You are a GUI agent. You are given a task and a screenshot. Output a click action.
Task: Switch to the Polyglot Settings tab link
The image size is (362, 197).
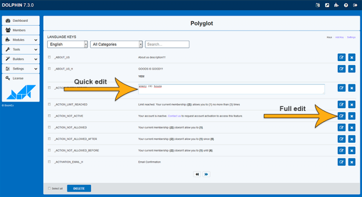(x=351, y=37)
